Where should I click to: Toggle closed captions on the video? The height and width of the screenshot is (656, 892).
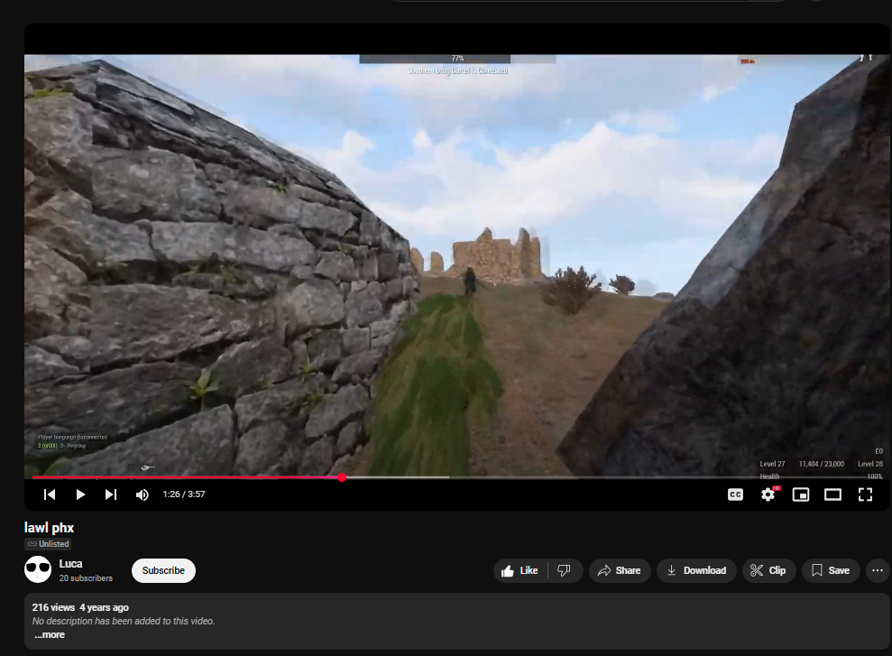tap(736, 494)
